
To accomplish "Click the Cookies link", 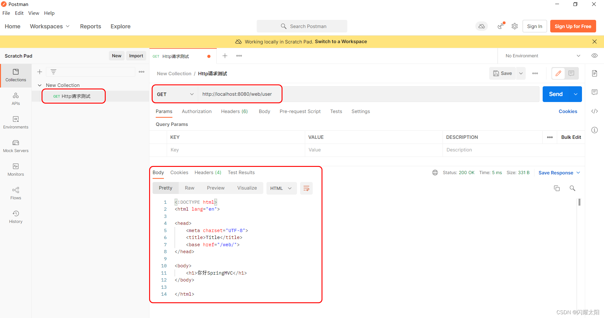I will (568, 111).
